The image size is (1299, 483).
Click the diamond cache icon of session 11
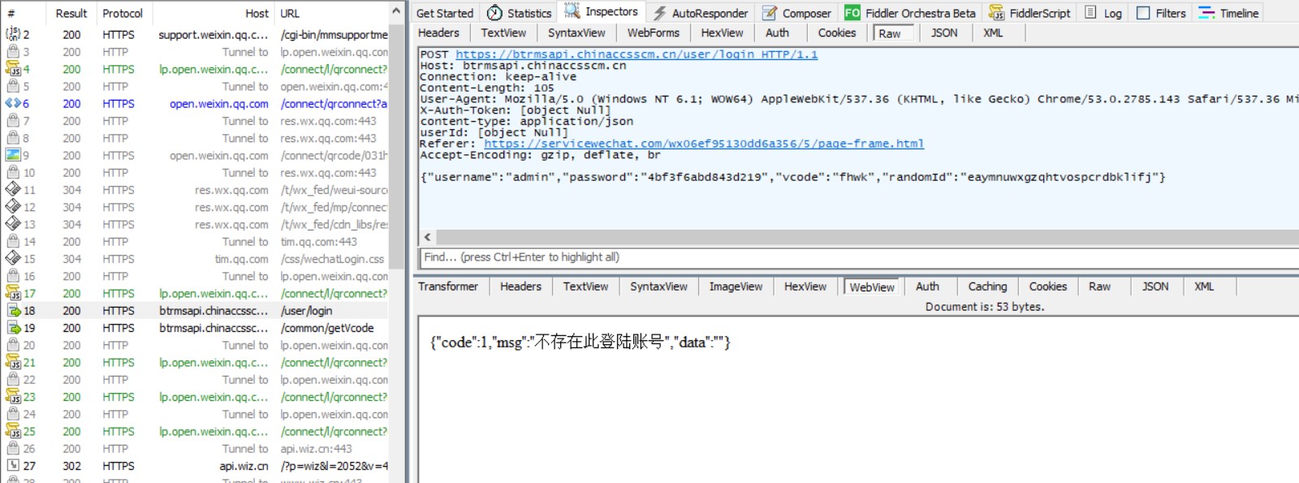[x=12, y=190]
